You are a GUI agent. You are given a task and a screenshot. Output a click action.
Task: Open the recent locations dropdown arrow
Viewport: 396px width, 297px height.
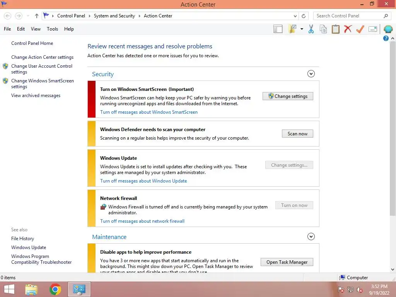(x=28, y=16)
